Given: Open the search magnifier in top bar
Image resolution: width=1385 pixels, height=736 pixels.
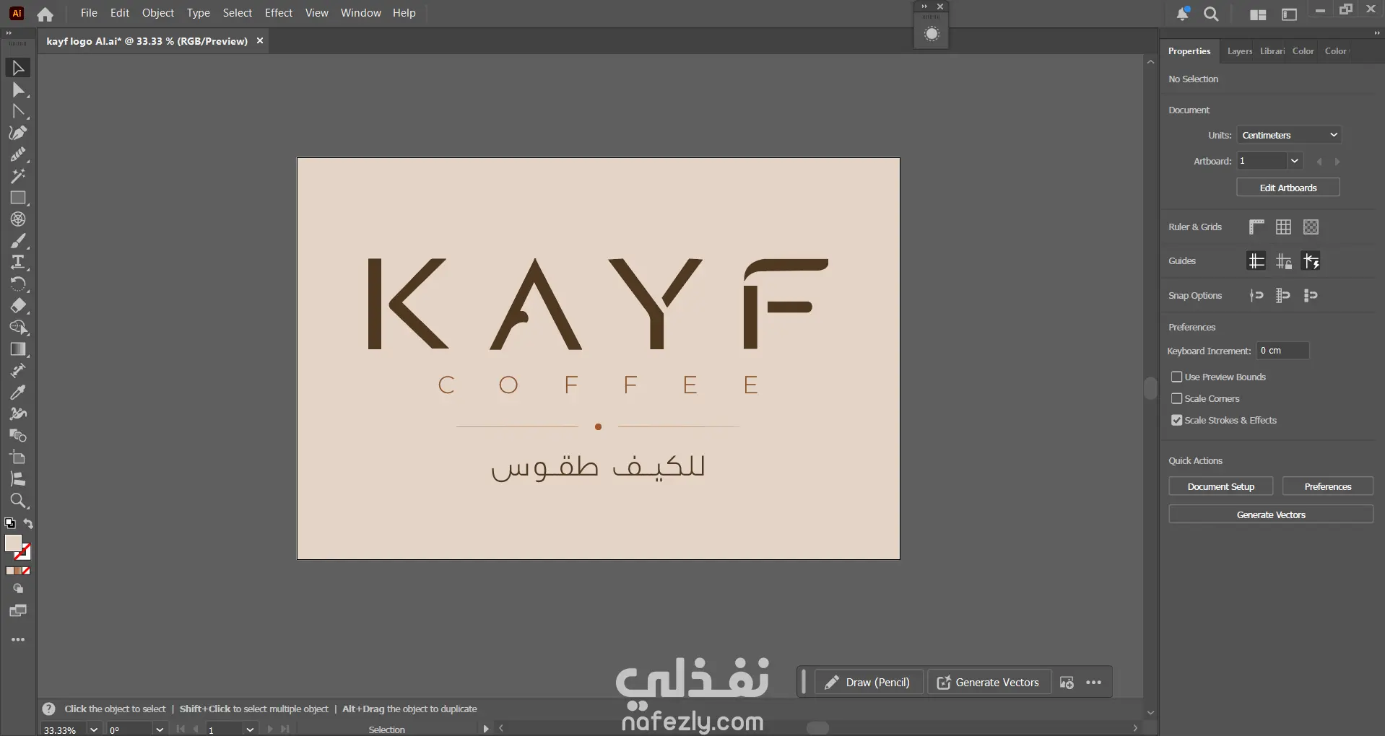Looking at the screenshot, I should click(x=1212, y=14).
